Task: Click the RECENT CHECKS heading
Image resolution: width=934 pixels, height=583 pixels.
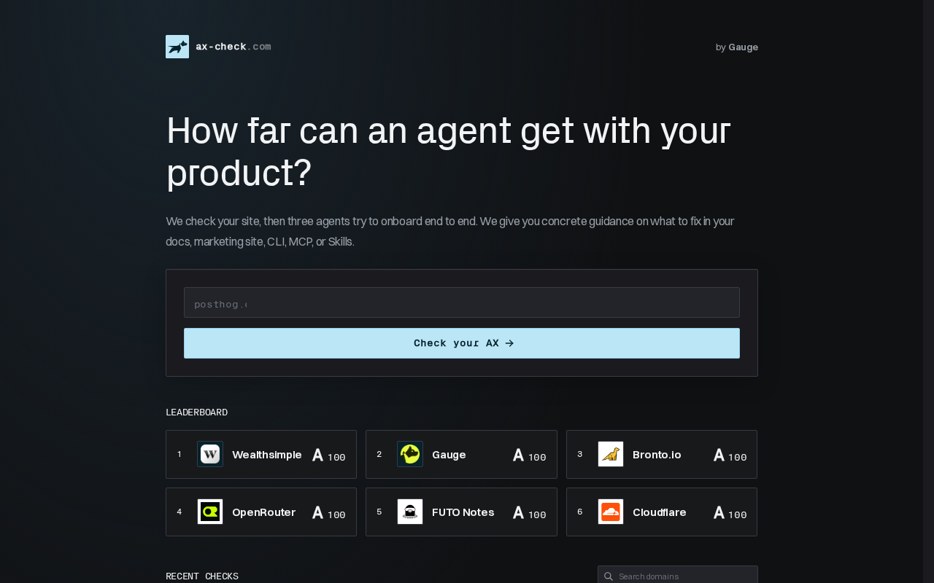Action: click(x=202, y=576)
